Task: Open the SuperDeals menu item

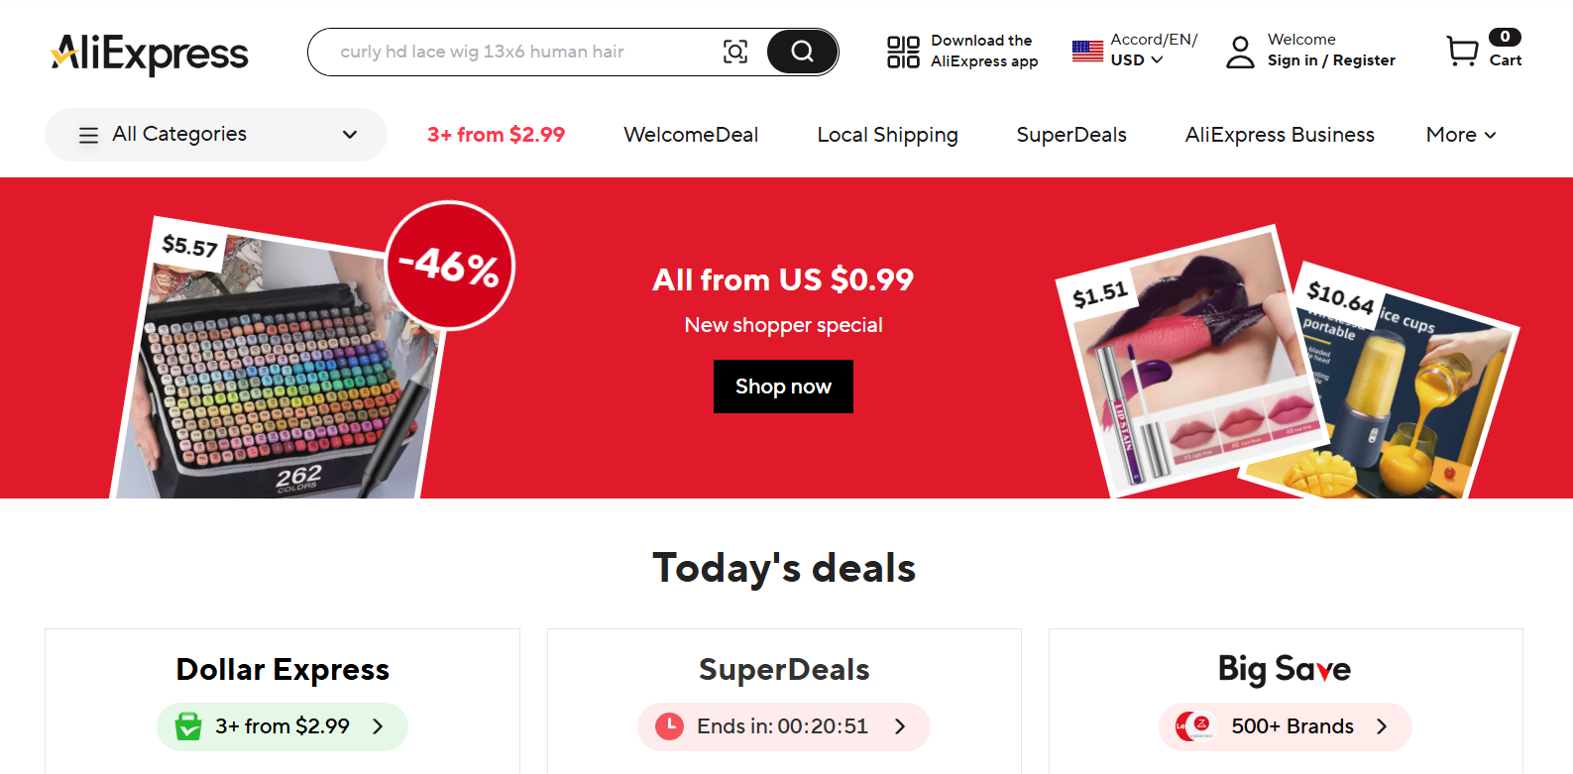Action: (x=1071, y=134)
